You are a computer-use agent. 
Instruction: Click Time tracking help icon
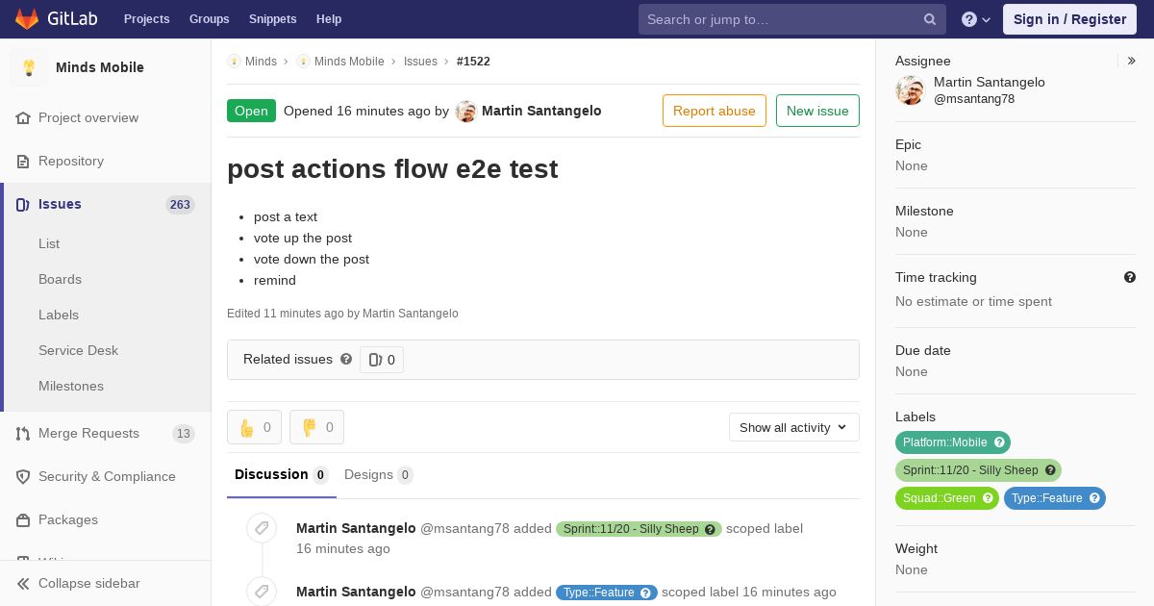[1130, 277]
